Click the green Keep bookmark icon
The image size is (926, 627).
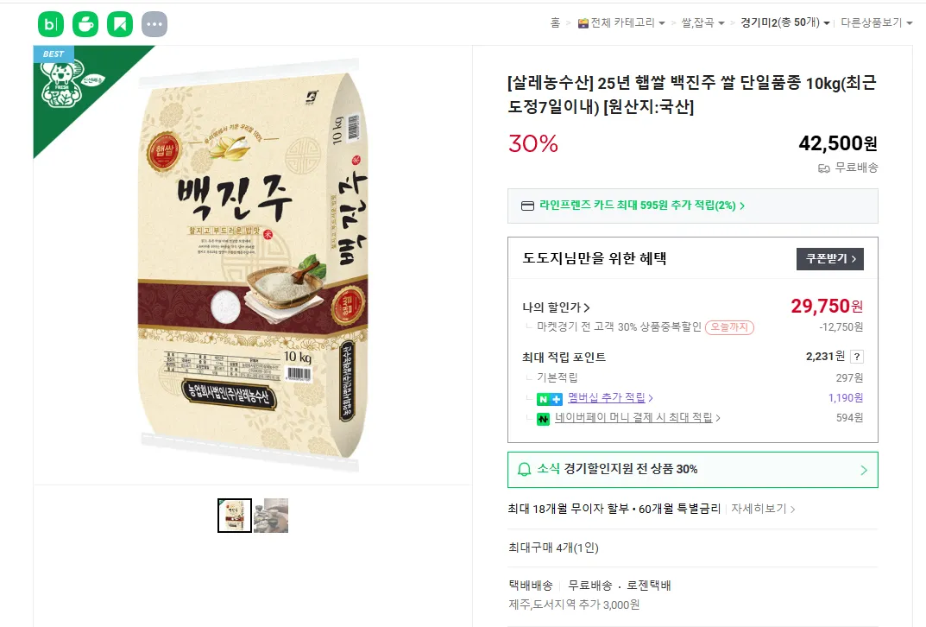click(120, 24)
